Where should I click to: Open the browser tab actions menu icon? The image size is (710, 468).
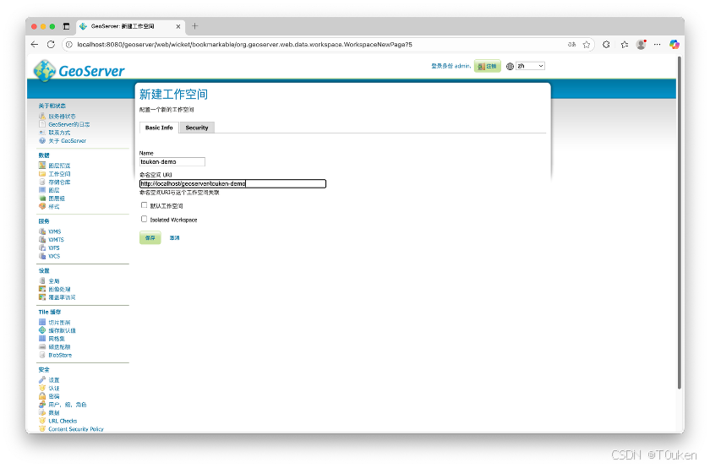(66, 26)
